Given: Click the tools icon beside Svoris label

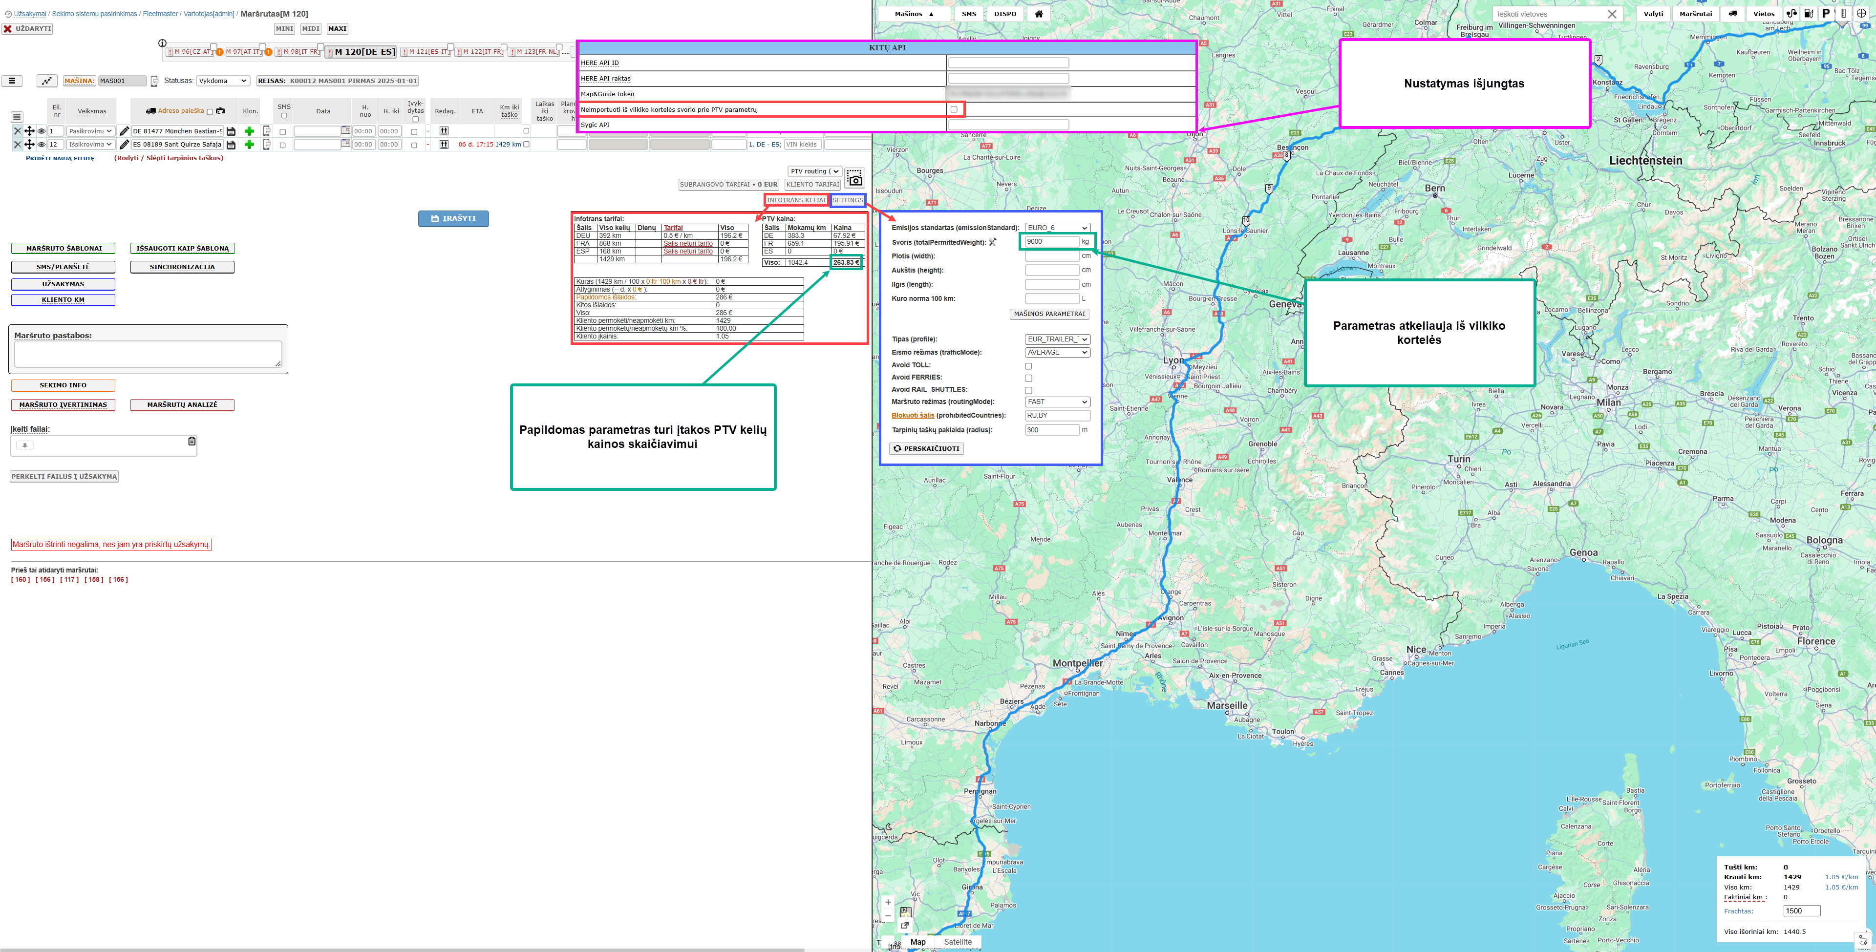Looking at the screenshot, I should point(993,242).
